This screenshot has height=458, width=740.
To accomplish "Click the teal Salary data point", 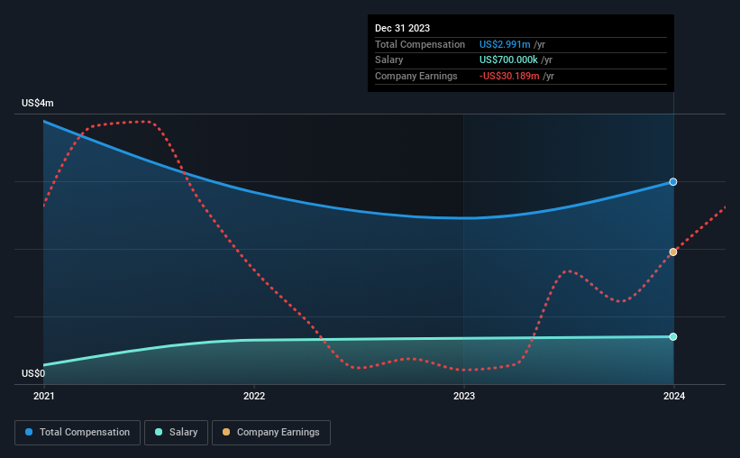I will tap(673, 336).
